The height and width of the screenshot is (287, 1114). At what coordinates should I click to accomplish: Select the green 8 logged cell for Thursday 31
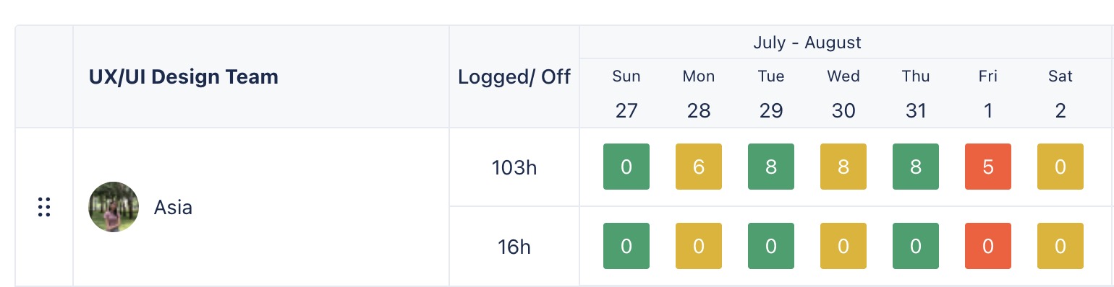click(x=916, y=167)
